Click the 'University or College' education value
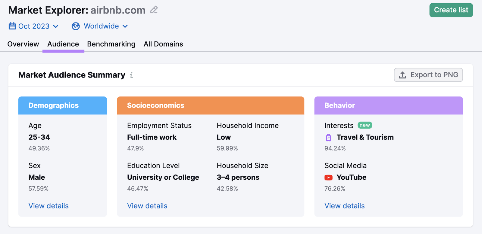This screenshot has width=482, height=234. [163, 177]
